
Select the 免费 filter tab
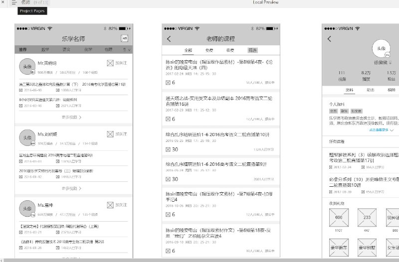pyautogui.click(x=209, y=50)
